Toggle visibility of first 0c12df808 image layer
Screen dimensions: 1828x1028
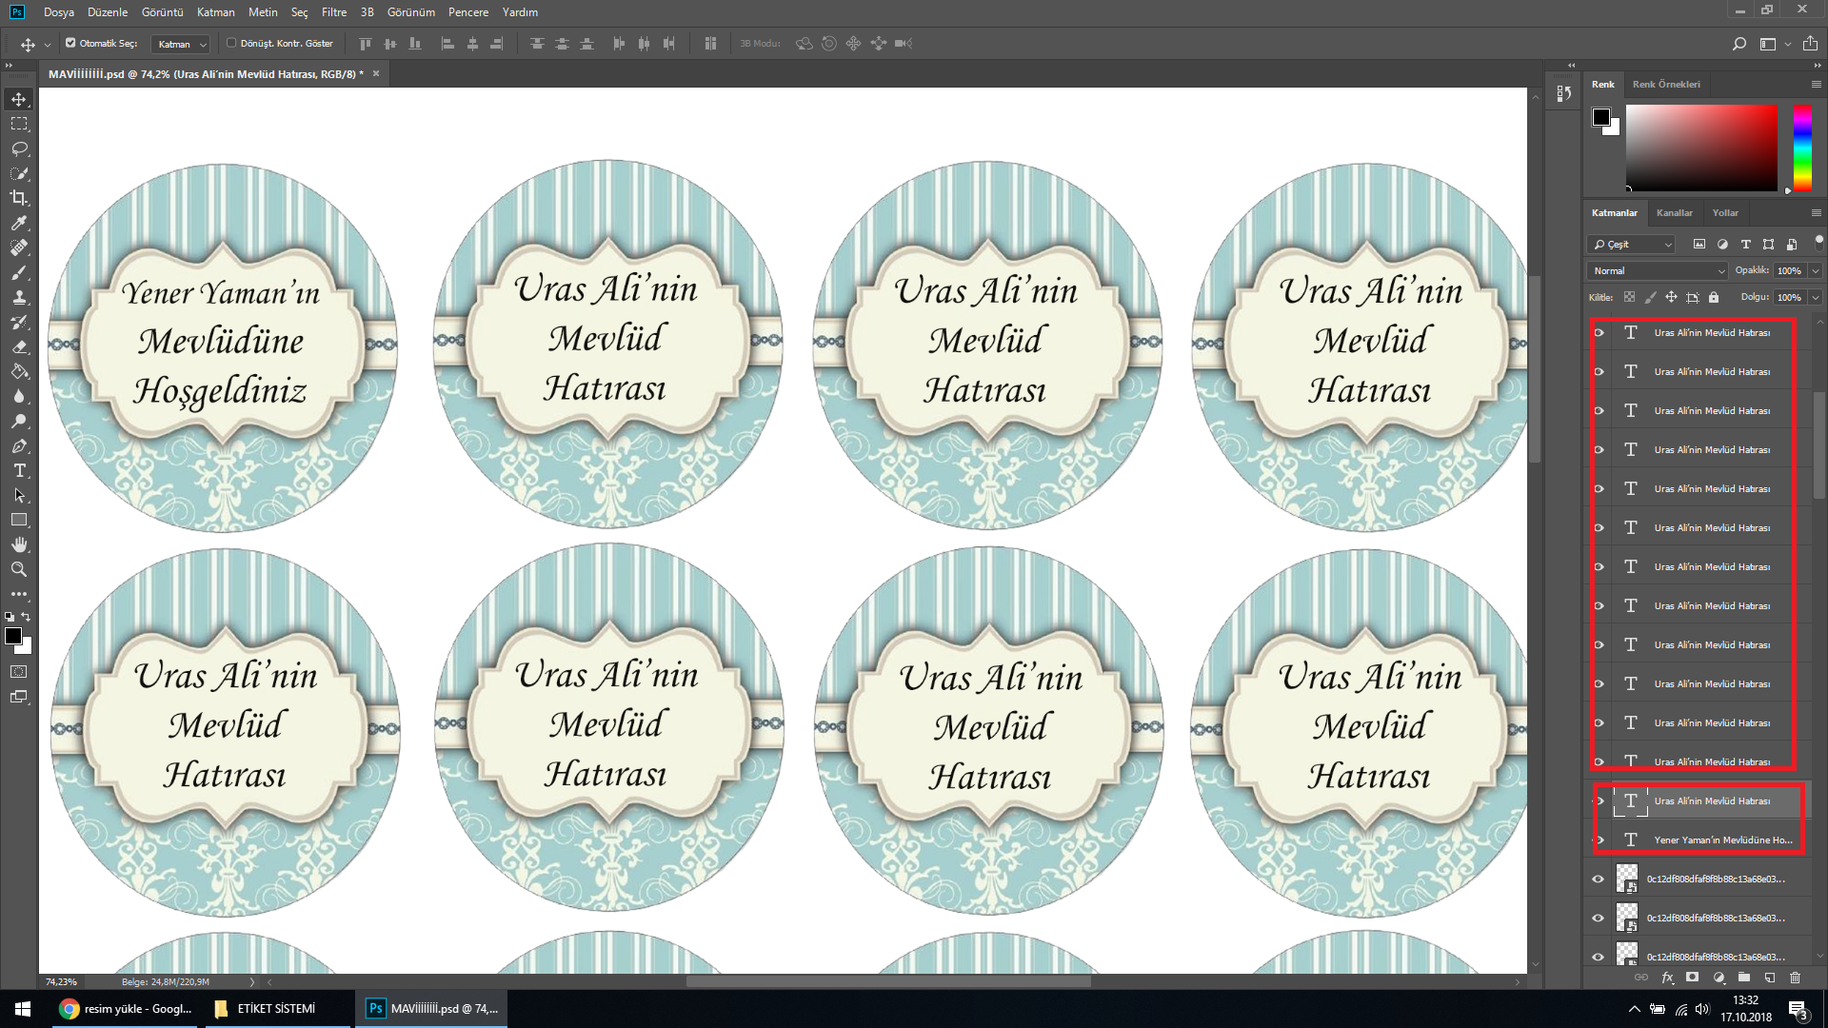(x=1599, y=879)
